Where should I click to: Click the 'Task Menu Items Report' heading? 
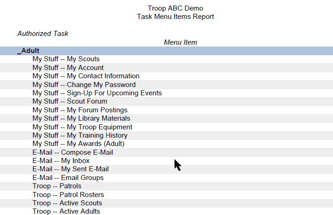[x=175, y=17]
